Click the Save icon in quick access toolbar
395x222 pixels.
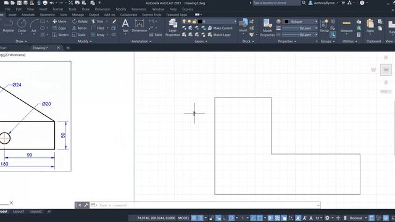tap(19, 3)
